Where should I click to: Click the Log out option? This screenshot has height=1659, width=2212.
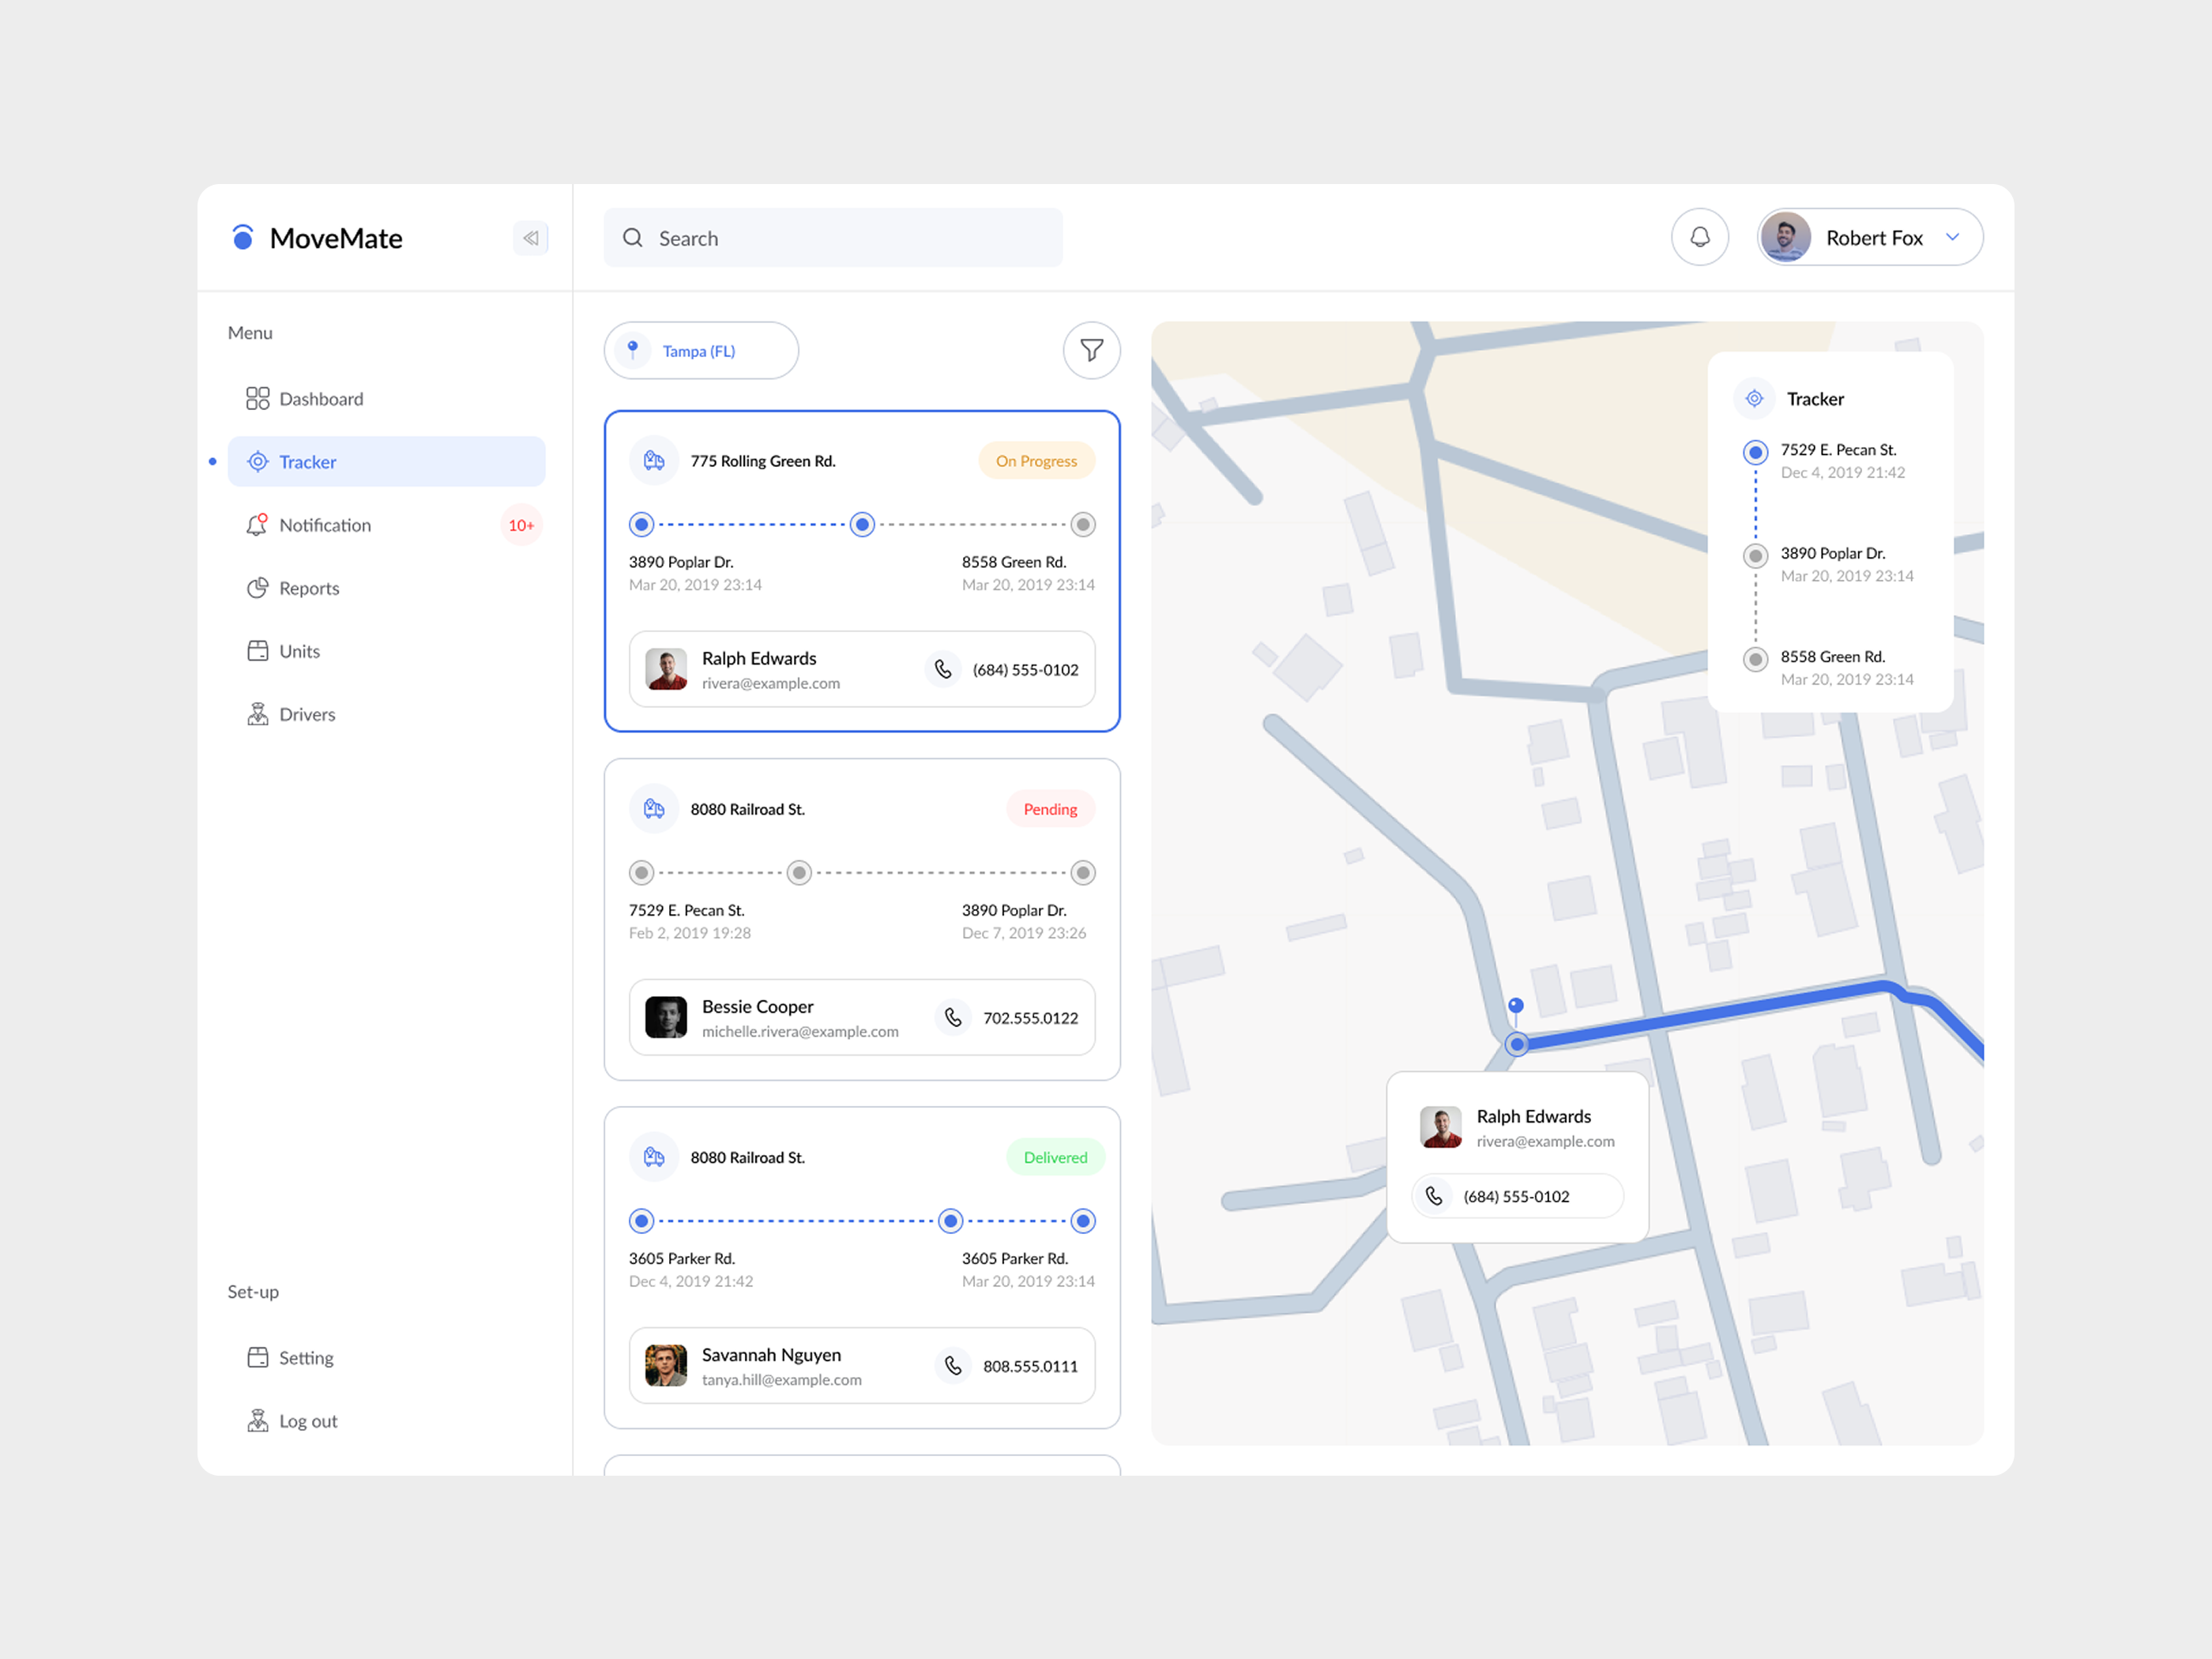click(308, 1420)
